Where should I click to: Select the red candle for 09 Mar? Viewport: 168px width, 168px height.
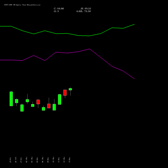tap(49, 106)
